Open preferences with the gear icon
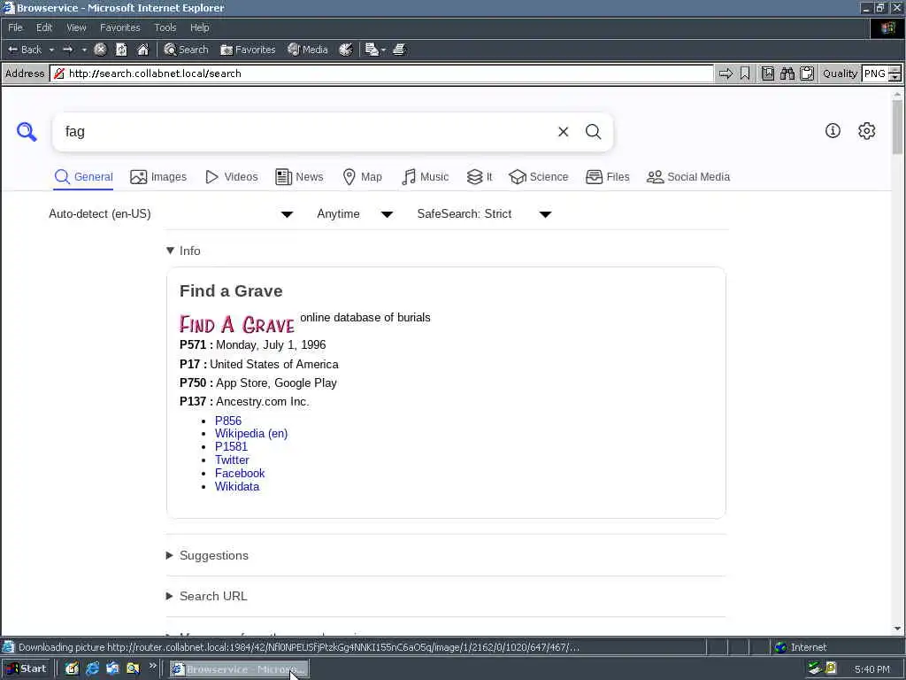 [x=867, y=131]
